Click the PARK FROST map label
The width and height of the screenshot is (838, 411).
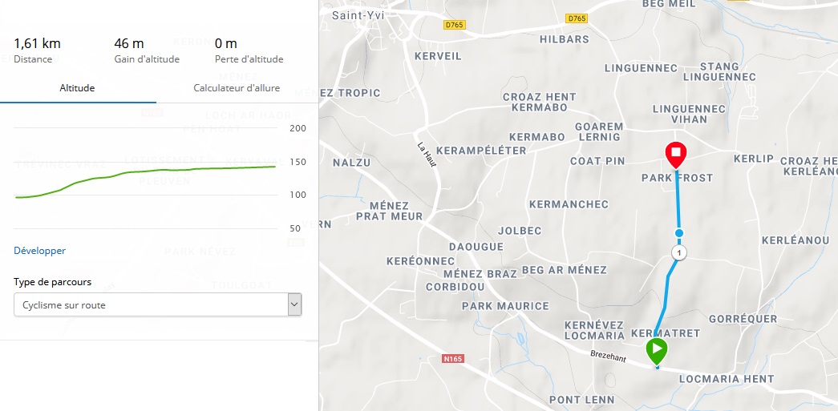pyautogui.click(x=677, y=178)
